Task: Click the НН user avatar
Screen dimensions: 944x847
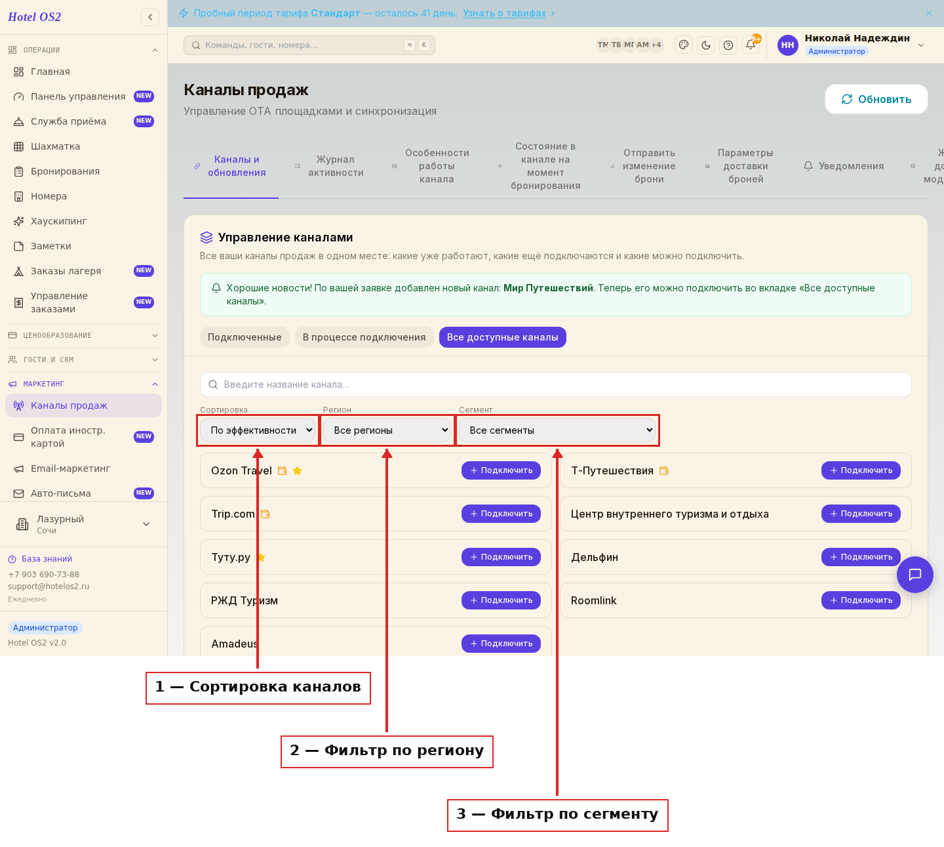Action: [787, 45]
